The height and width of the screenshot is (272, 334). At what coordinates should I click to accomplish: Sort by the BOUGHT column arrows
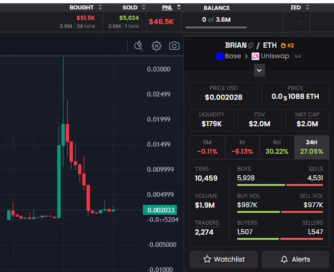pyautogui.click(x=100, y=7)
